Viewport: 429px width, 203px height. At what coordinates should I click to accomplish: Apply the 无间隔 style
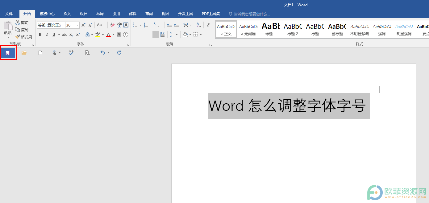[x=248, y=29]
